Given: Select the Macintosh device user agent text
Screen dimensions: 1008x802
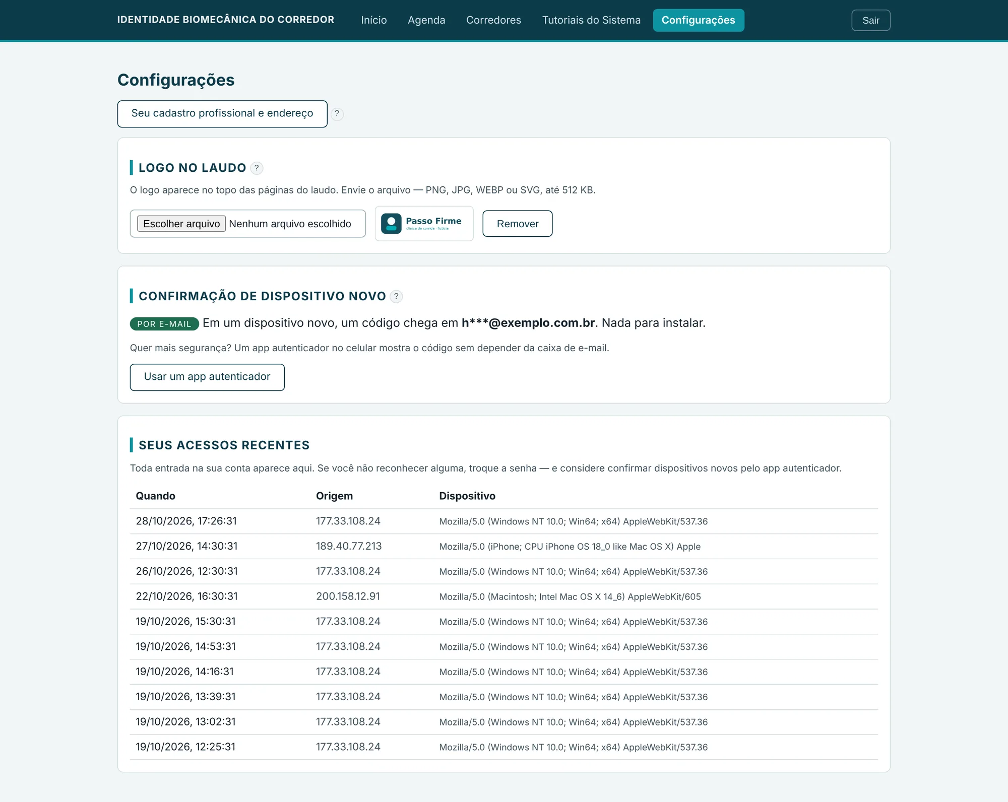Looking at the screenshot, I should click(570, 597).
